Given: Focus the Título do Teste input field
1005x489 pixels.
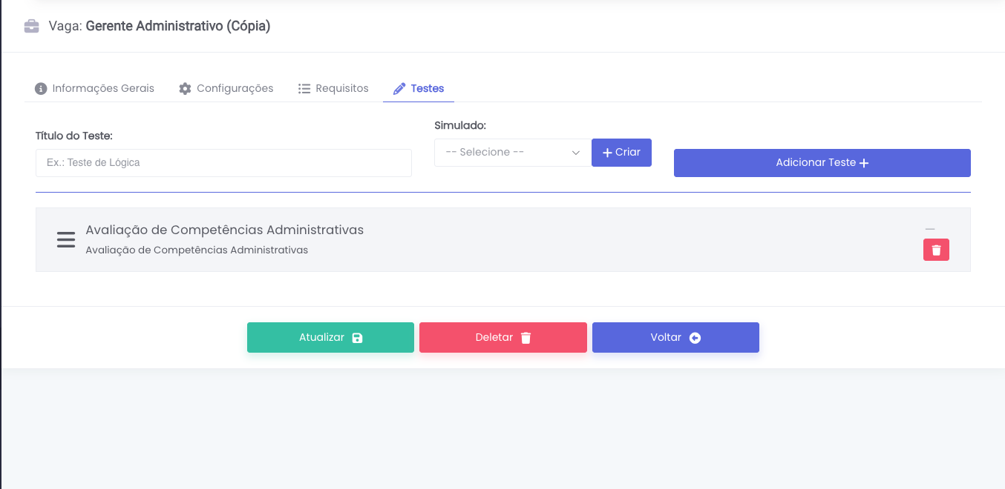Looking at the screenshot, I should pos(223,163).
